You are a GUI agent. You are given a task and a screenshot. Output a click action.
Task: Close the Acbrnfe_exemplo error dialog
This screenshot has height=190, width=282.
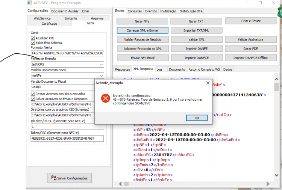coord(208,83)
